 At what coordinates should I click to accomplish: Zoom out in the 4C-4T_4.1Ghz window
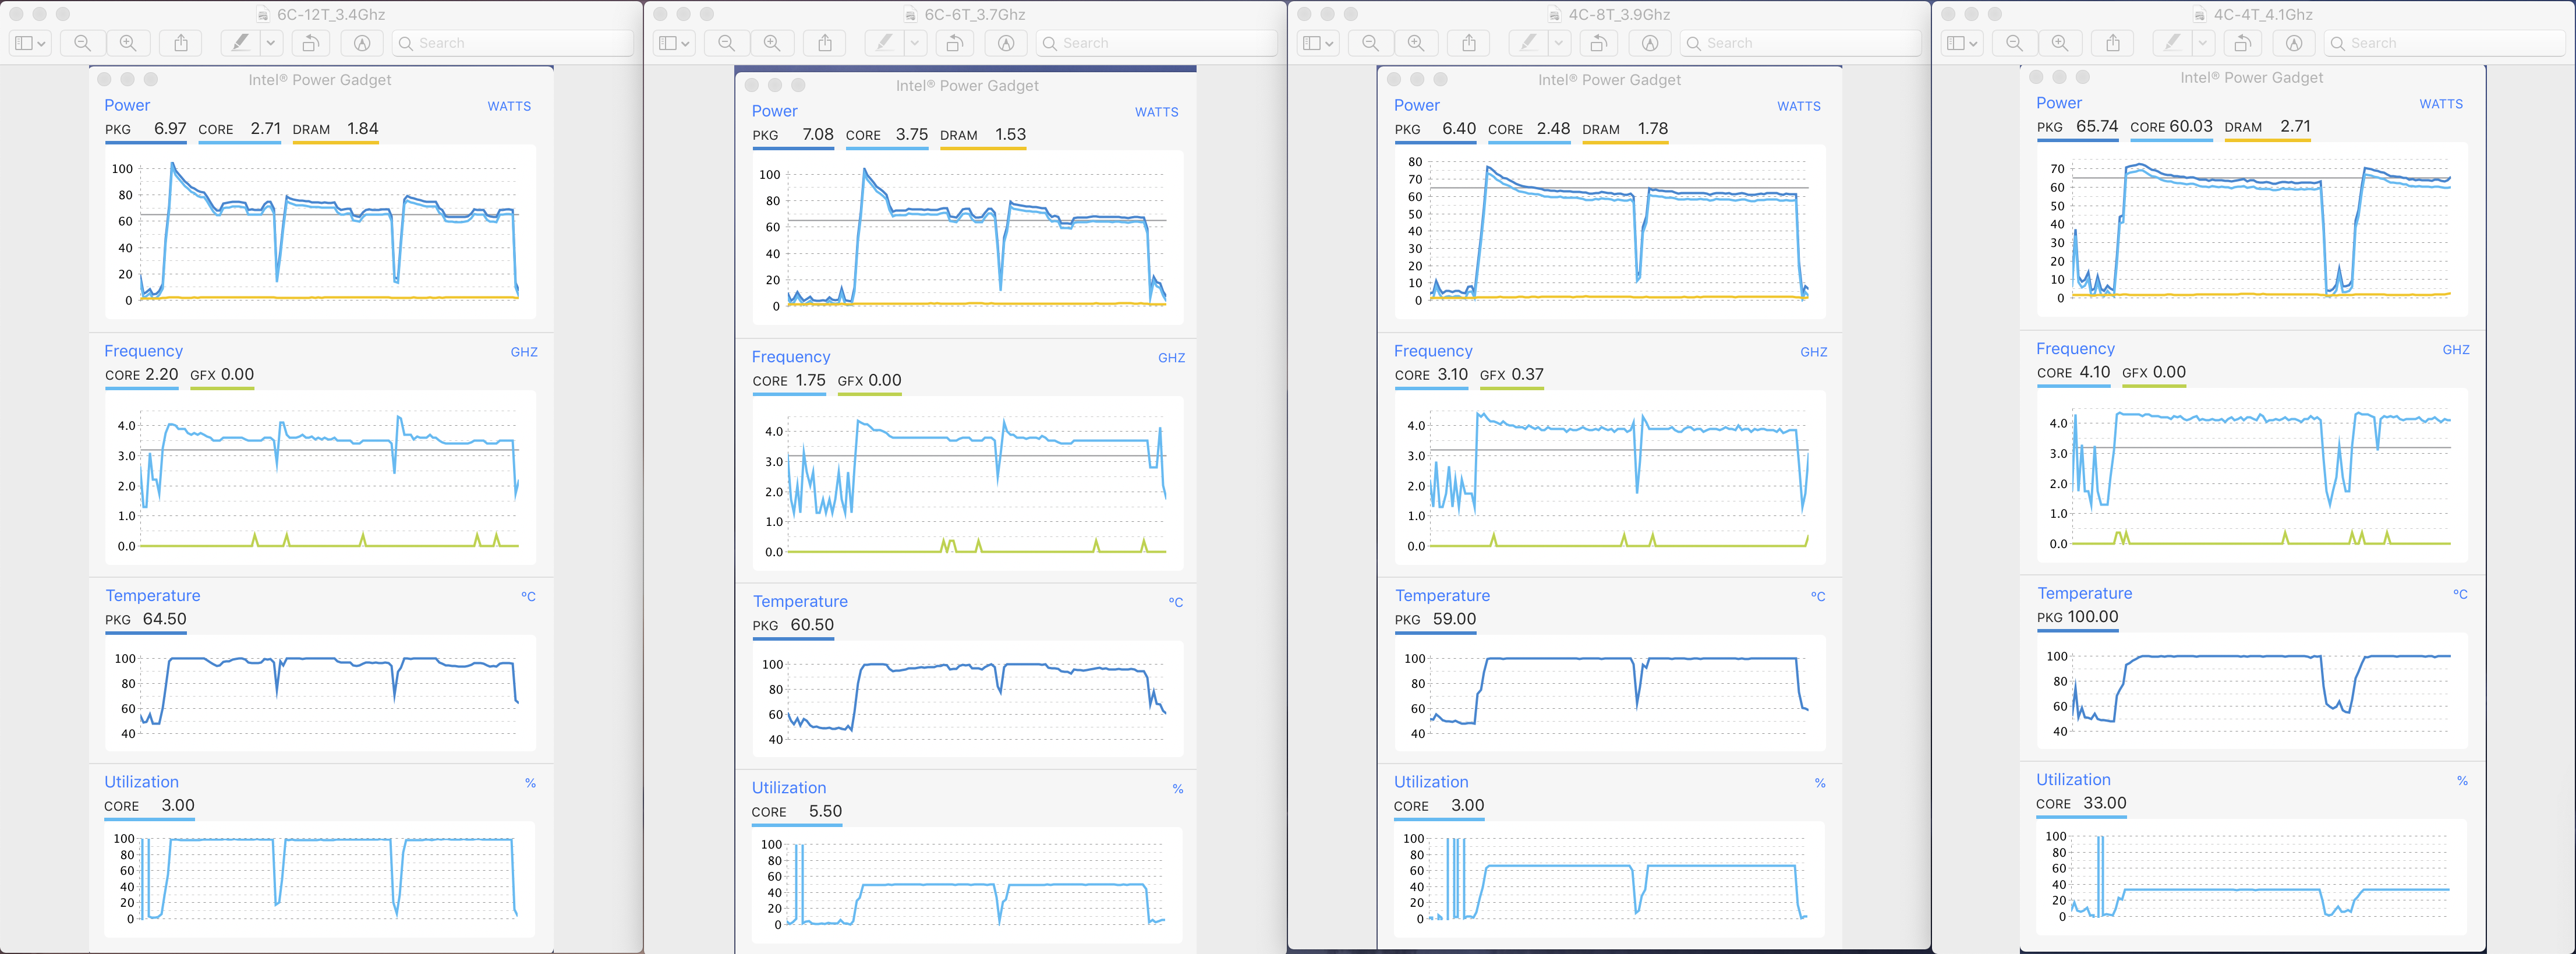(x=2015, y=43)
